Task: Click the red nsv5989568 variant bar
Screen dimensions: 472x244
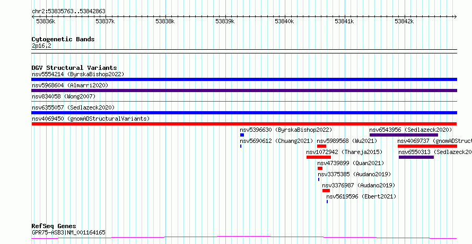Action: point(321,146)
